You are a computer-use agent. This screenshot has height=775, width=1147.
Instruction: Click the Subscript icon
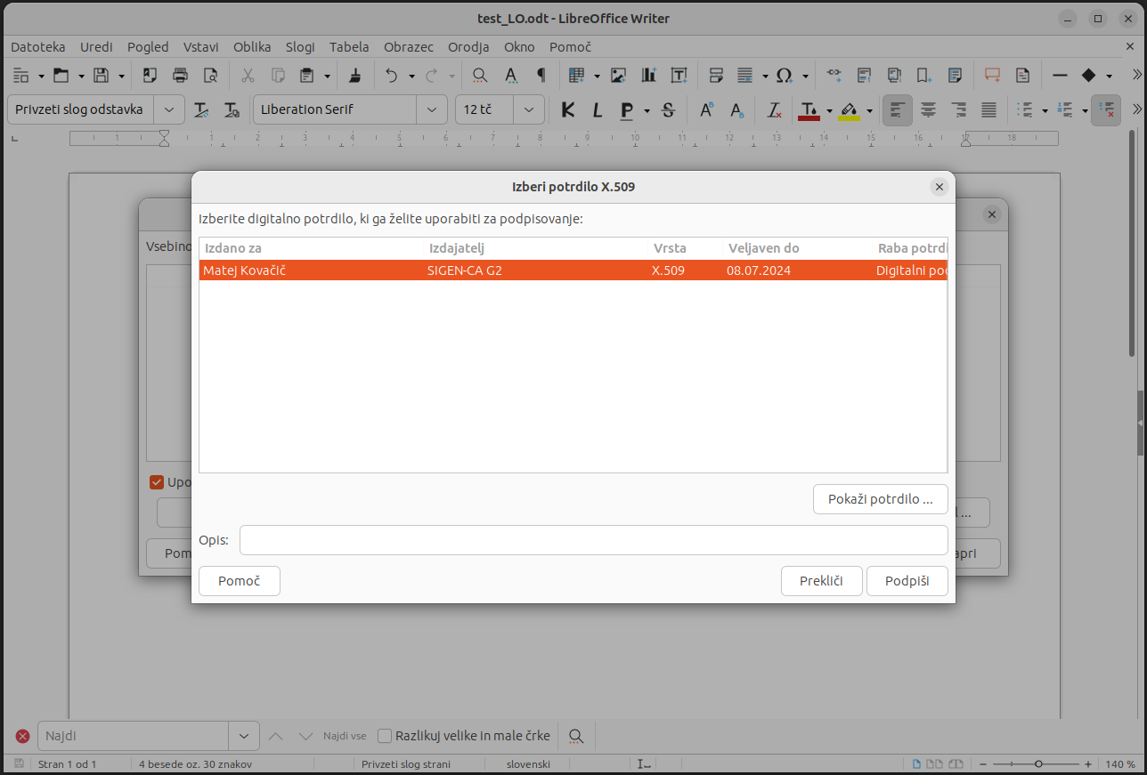coord(737,110)
